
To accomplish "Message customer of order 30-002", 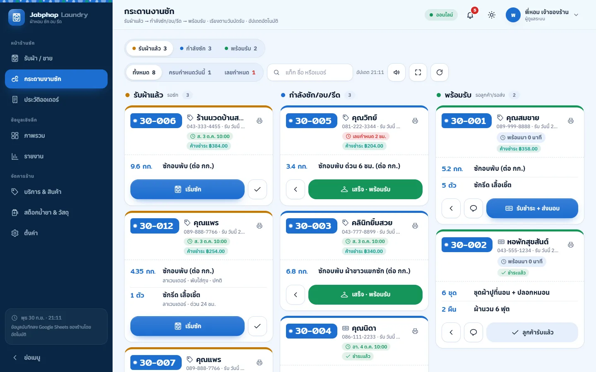I will pos(473,332).
